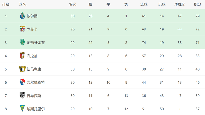205x115 pixels.
Task: Click the 葡萄牙体育 green lion crest
Action: (x=22, y=42)
